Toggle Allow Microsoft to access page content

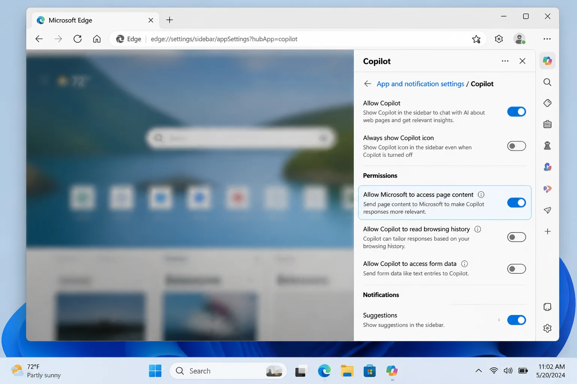(x=517, y=203)
